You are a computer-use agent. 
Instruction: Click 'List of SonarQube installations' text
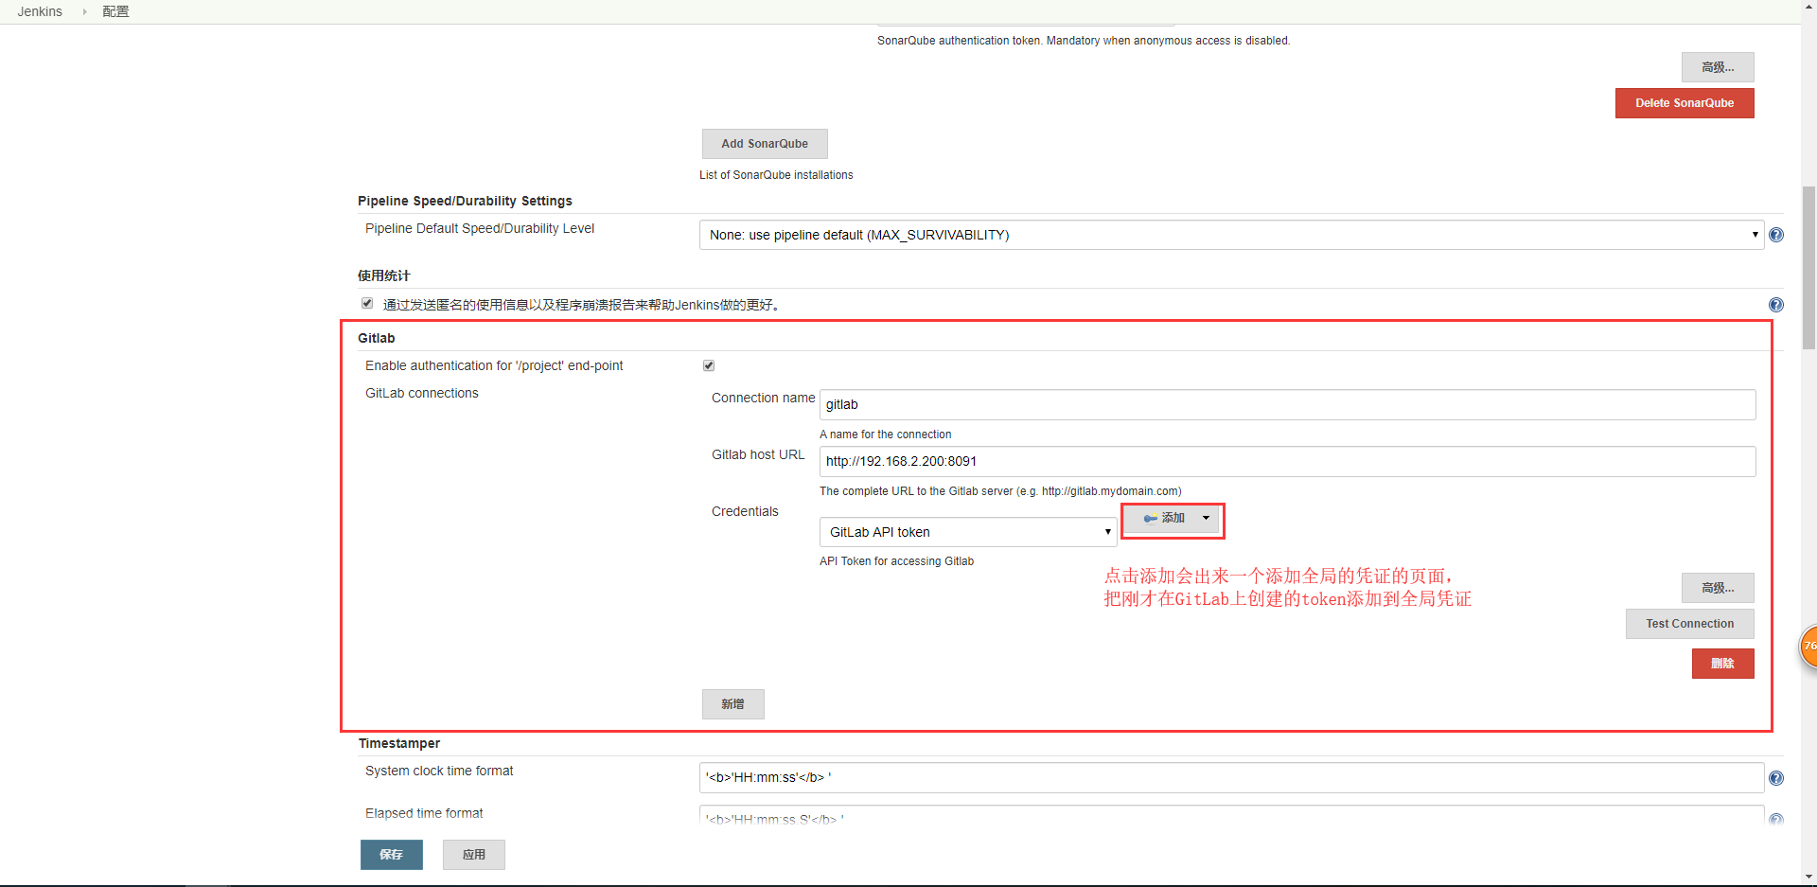[x=776, y=175]
